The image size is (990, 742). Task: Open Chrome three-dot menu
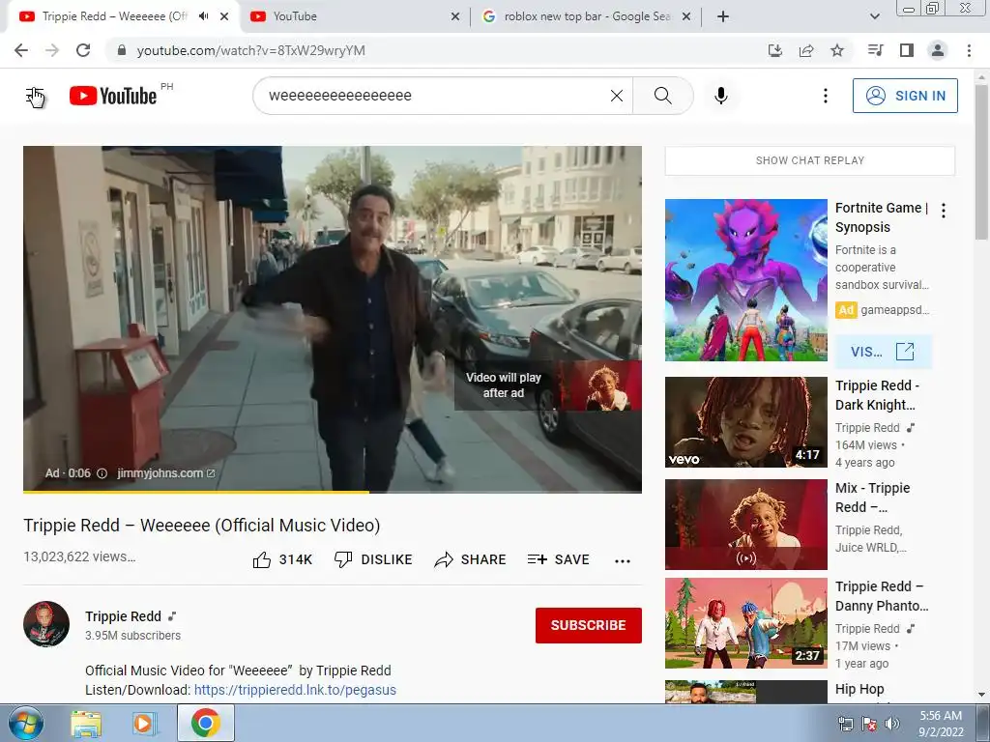(969, 50)
